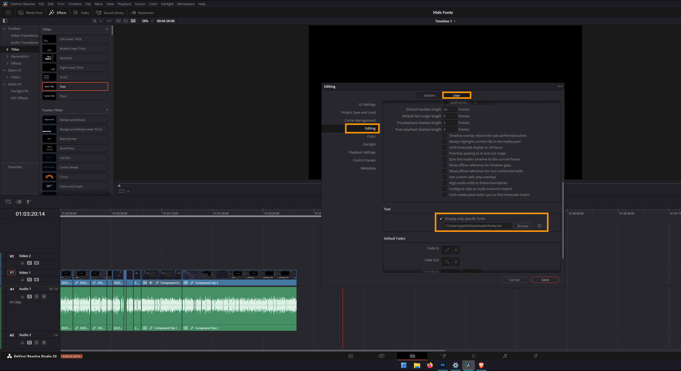
Task: Open Firefox from the taskbar
Action: (x=430, y=365)
